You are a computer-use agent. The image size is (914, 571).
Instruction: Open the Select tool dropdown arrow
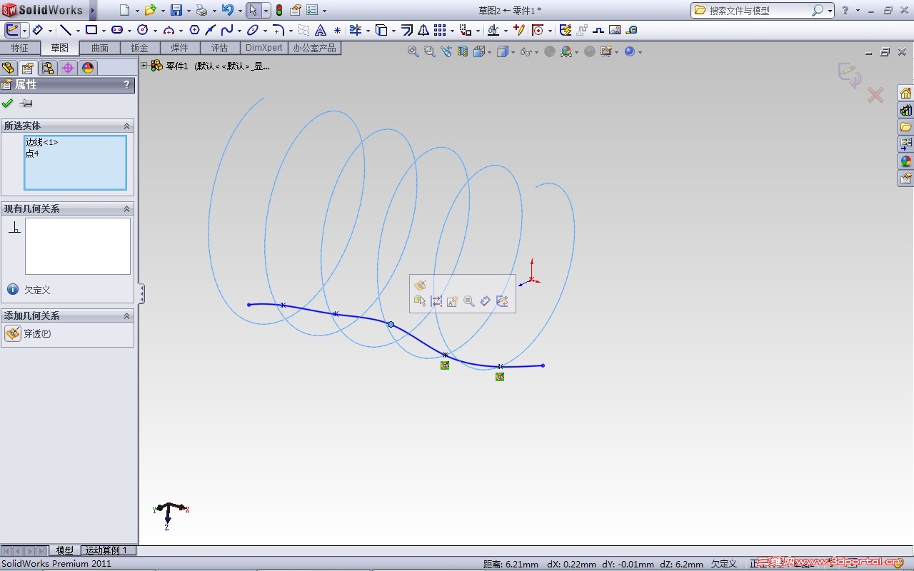(266, 11)
